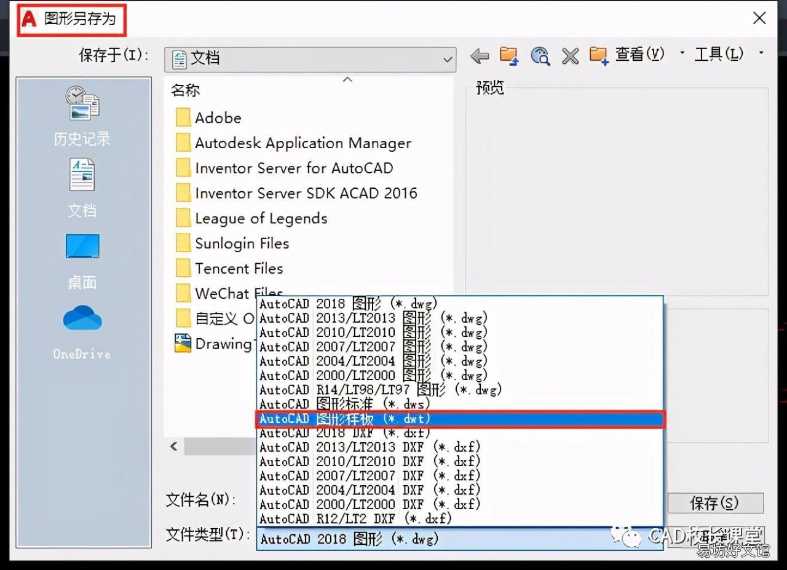Image resolution: width=787 pixels, height=570 pixels.
Task: Select AutoCAD 2004/LT2004 DXF (*.dxf)
Action: point(460,490)
